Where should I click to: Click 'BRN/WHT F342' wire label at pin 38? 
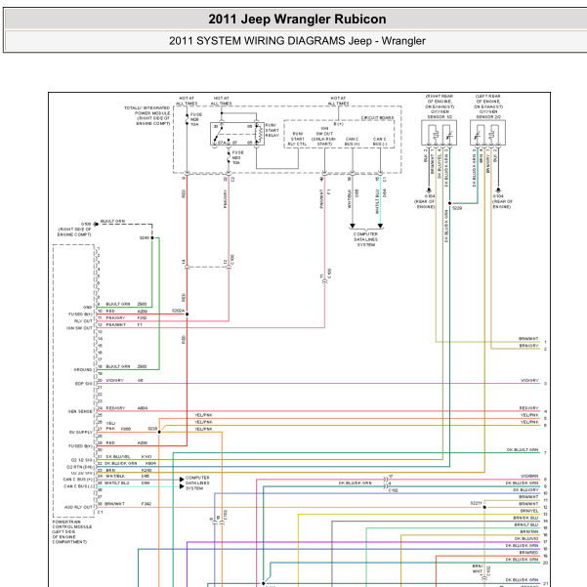click(x=128, y=504)
